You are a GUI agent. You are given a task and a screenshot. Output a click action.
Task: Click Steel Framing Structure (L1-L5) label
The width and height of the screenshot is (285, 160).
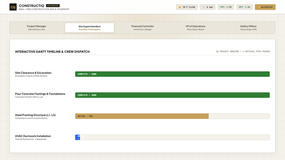click(35, 115)
